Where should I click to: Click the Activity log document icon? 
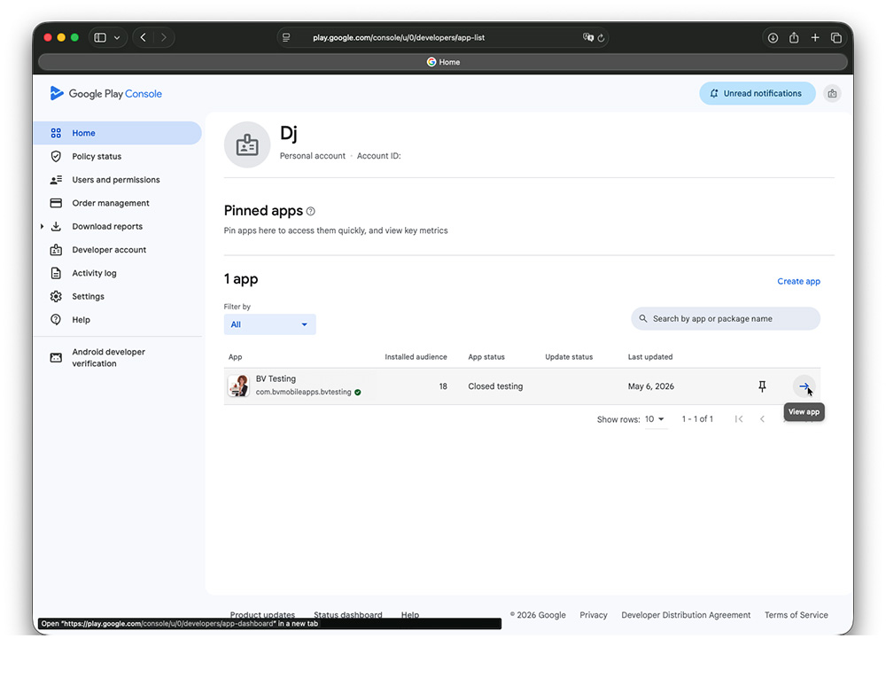coord(56,273)
